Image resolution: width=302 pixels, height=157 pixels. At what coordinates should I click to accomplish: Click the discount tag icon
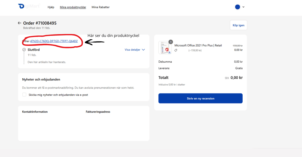[x=176, y=50]
